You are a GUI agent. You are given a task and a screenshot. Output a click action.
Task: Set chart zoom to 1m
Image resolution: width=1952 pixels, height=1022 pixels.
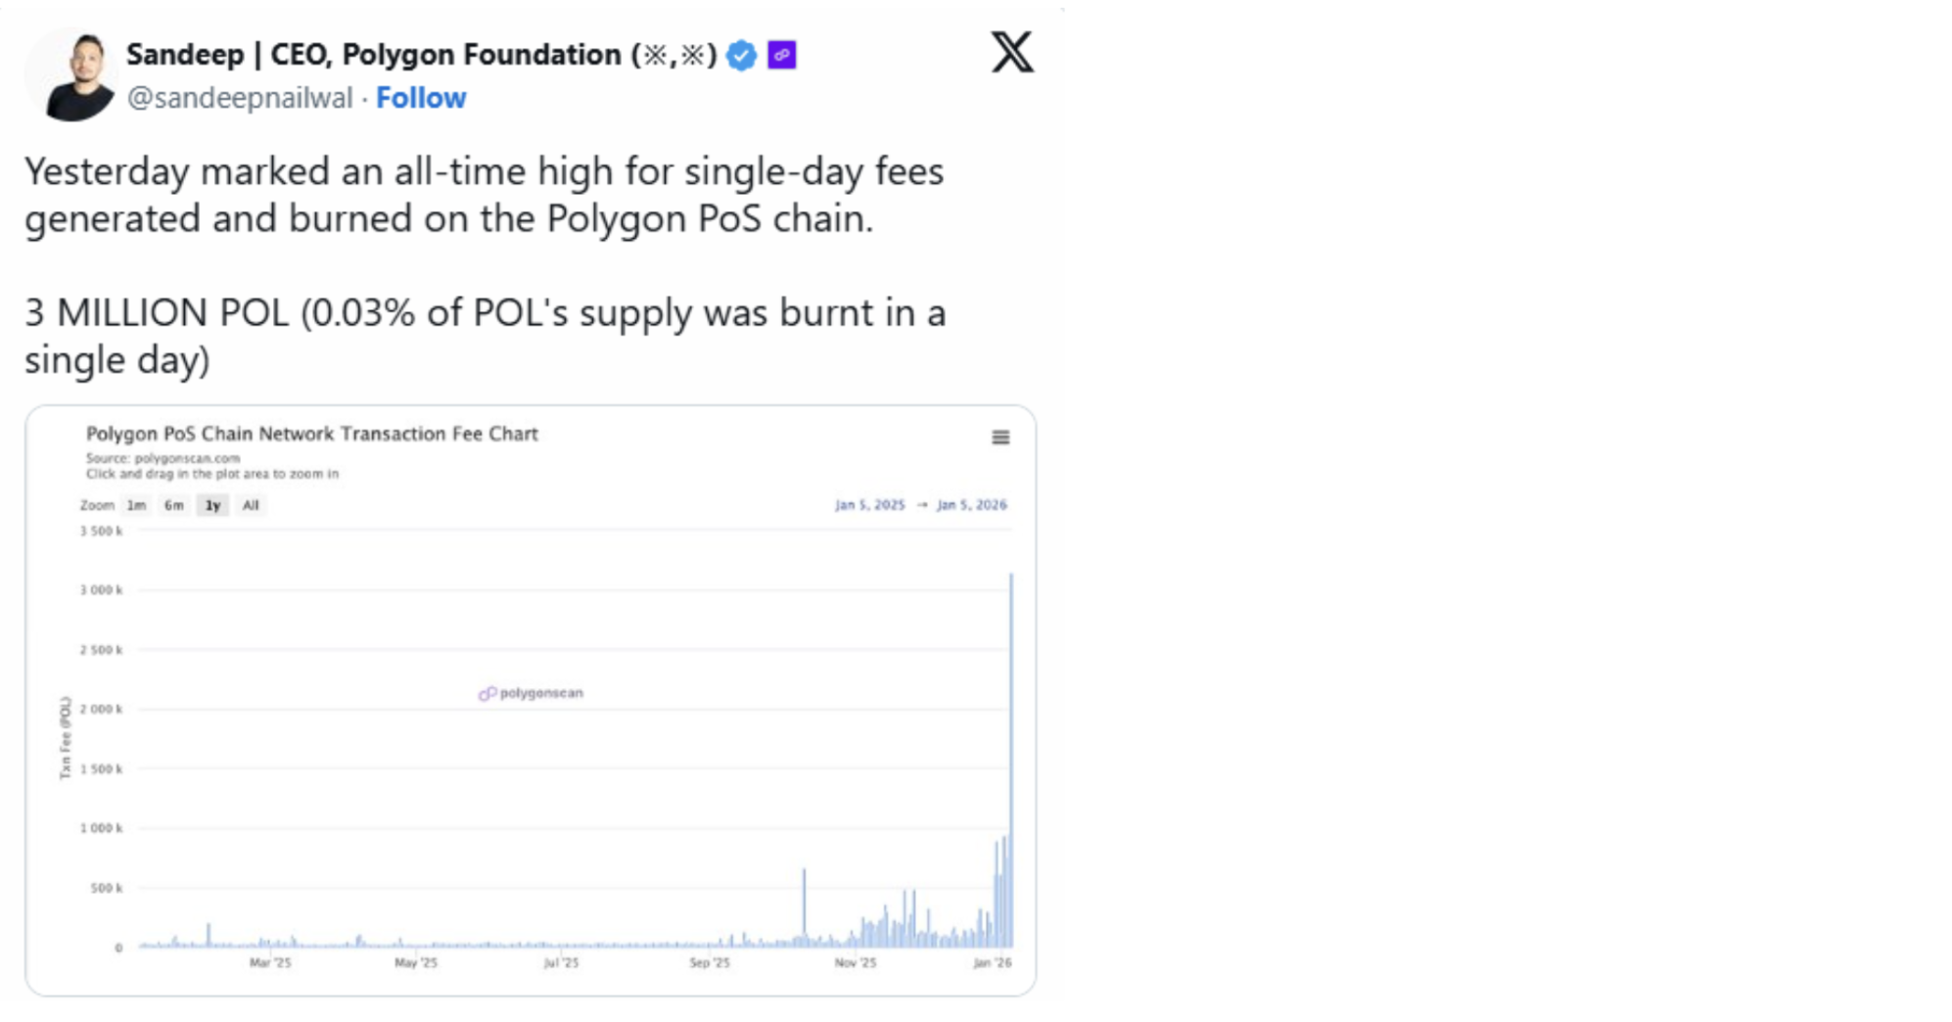136,505
